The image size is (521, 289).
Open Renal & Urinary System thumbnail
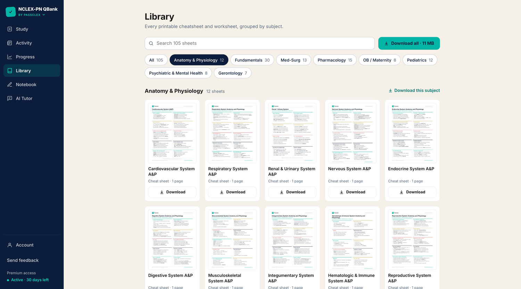pyautogui.click(x=292, y=133)
